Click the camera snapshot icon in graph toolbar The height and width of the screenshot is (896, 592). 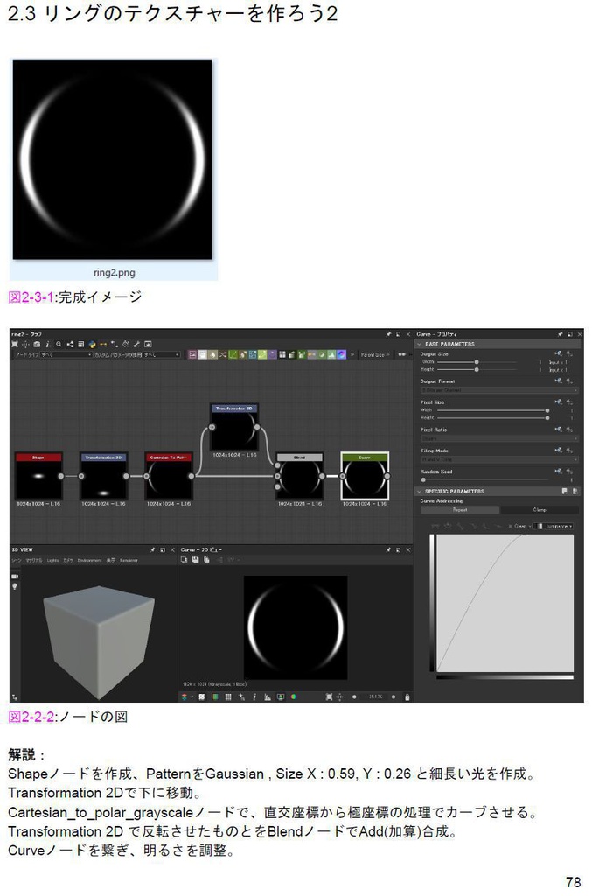[37, 344]
